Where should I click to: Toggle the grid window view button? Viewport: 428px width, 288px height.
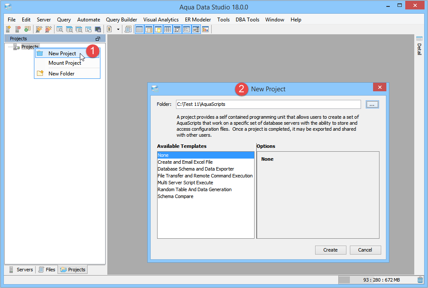pos(139,30)
